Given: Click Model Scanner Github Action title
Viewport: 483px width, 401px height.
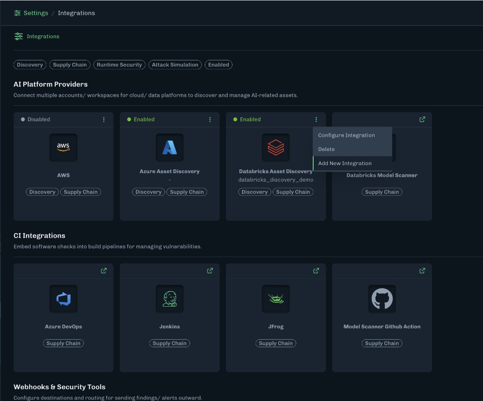Looking at the screenshot, I should point(382,326).
